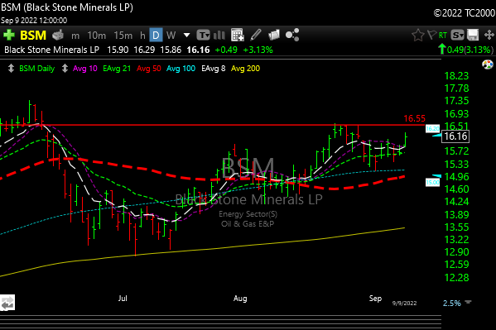The height and width of the screenshot is (330, 496).
Task: Click the 18.23 price scale value
Action: (456, 76)
